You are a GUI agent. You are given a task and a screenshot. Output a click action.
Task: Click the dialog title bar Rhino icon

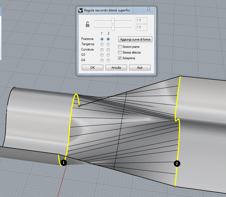pos(81,10)
